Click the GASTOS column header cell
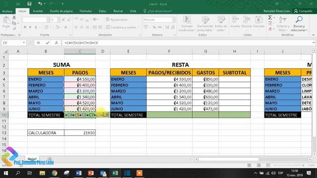317x178 pixels. click(x=206, y=73)
